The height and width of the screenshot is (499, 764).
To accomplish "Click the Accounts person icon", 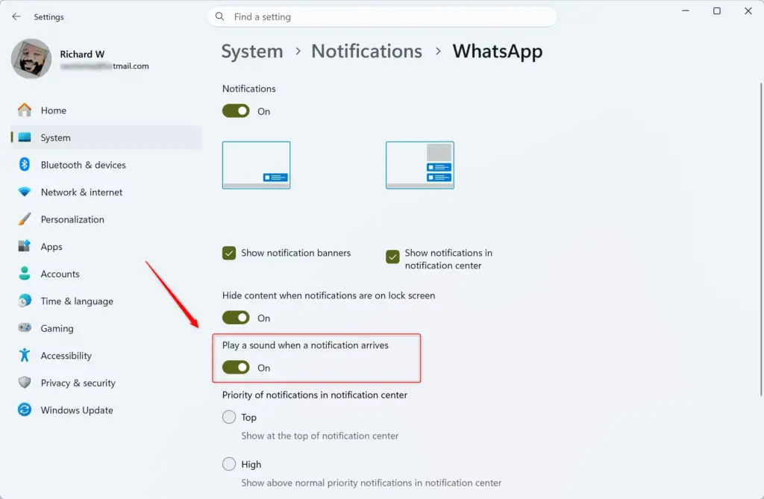I will (x=25, y=274).
